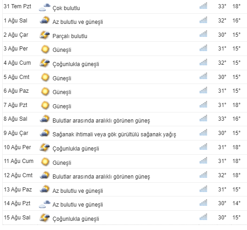Click 'Bulutlar arasında aralıklı görünen güneş' for 8 Ağu Sal
The image size is (247, 230).
pos(101,121)
